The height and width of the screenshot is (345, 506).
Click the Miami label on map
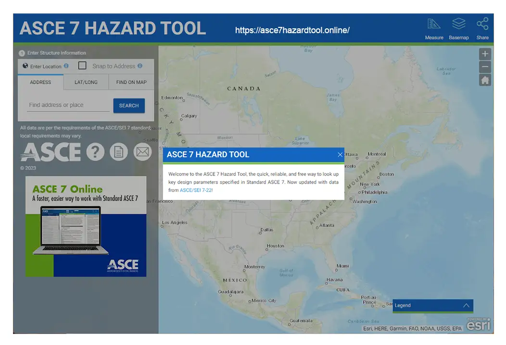click(343, 266)
